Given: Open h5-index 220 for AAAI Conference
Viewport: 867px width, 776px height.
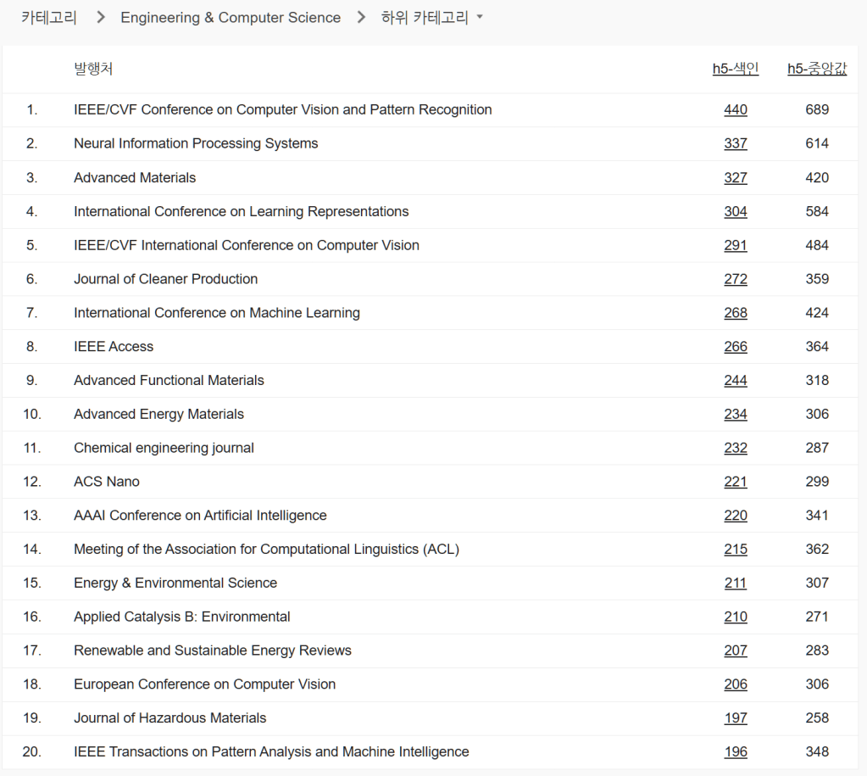Looking at the screenshot, I should pos(735,516).
